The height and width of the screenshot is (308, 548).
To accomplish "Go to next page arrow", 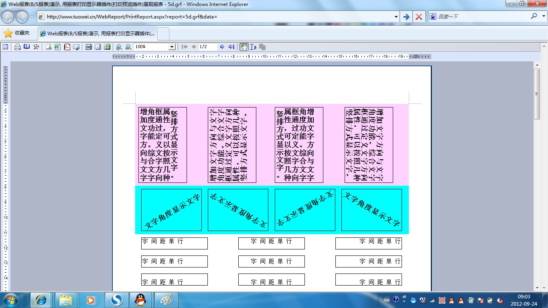I will point(222,47).
